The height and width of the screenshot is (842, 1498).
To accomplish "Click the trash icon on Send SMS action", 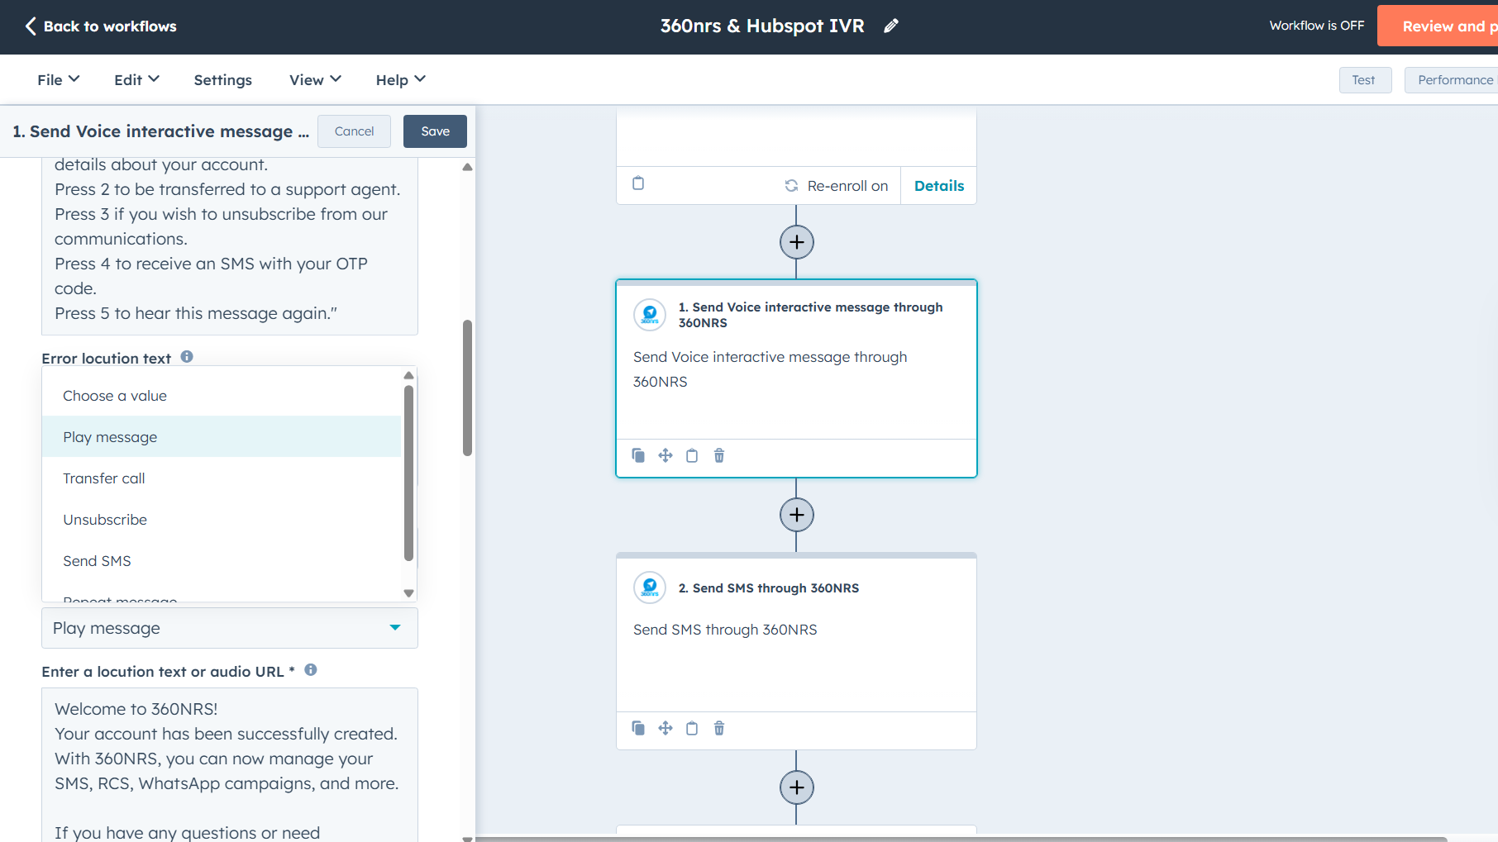I will [x=719, y=728].
